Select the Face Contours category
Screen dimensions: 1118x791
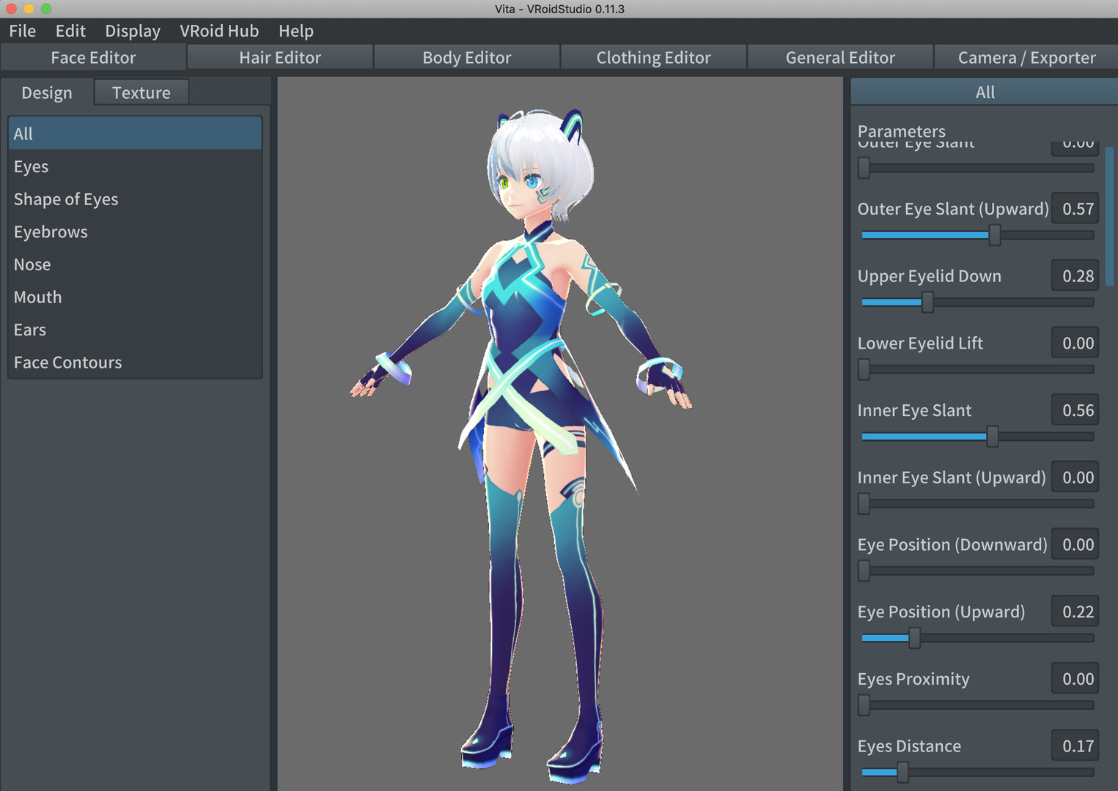(x=67, y=362)
